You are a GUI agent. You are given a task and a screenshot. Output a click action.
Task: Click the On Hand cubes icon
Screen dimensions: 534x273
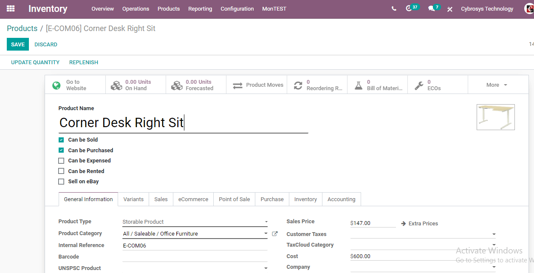point(116,85)
